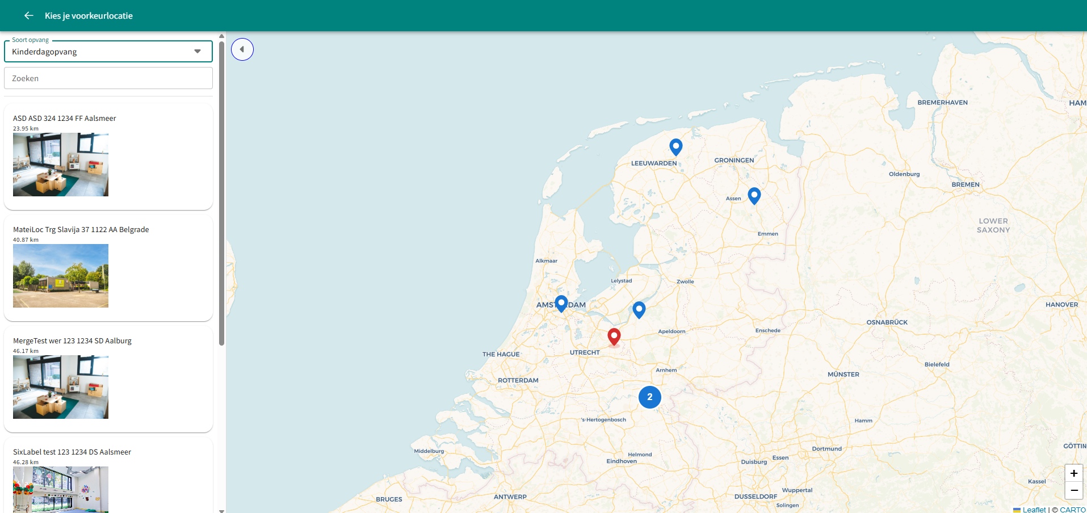Select the blue marker on Amsterdam
1087x513 pixels.
pyautogui.click(x=561, y=303)
